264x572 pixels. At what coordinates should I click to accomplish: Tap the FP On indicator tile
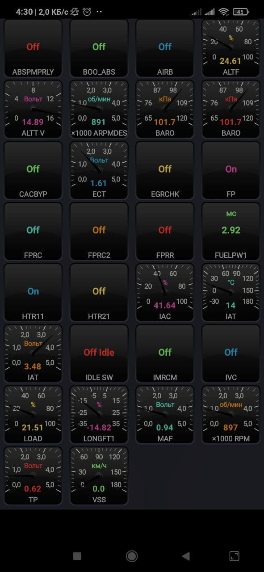(231, 170)
